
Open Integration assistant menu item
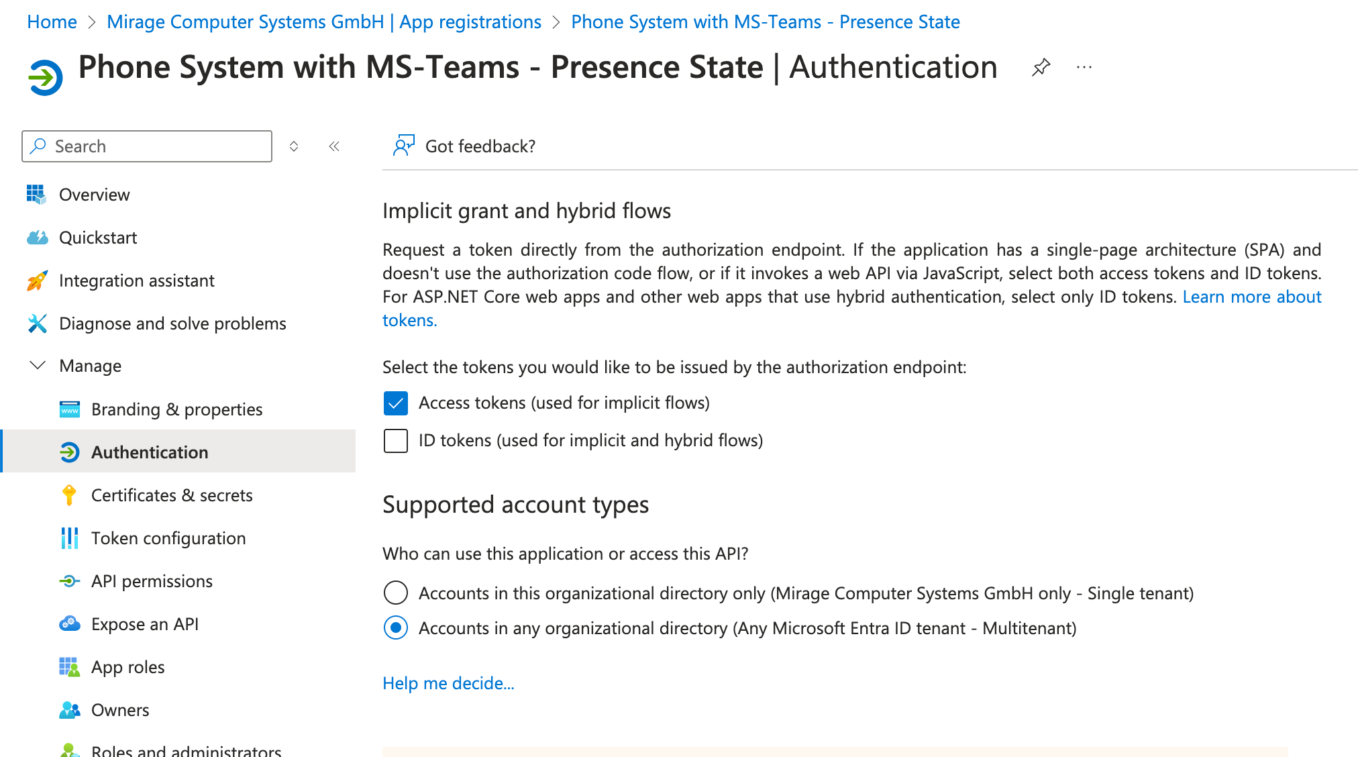pyautogui.click(x=137, y=281)
